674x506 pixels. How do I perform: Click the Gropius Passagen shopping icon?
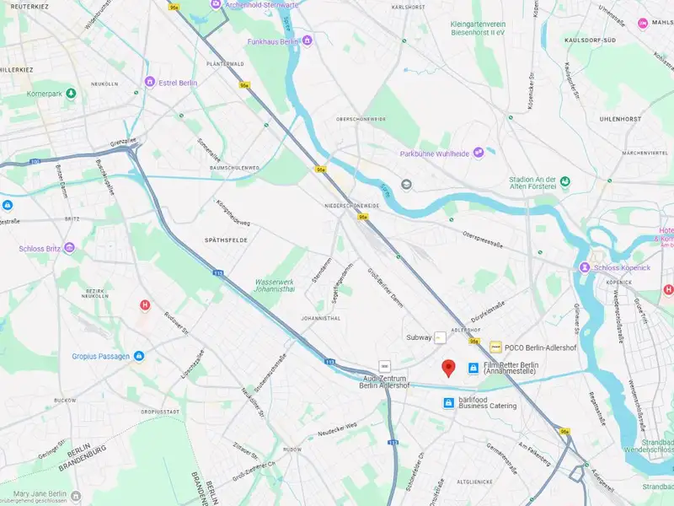coord(138,356)
